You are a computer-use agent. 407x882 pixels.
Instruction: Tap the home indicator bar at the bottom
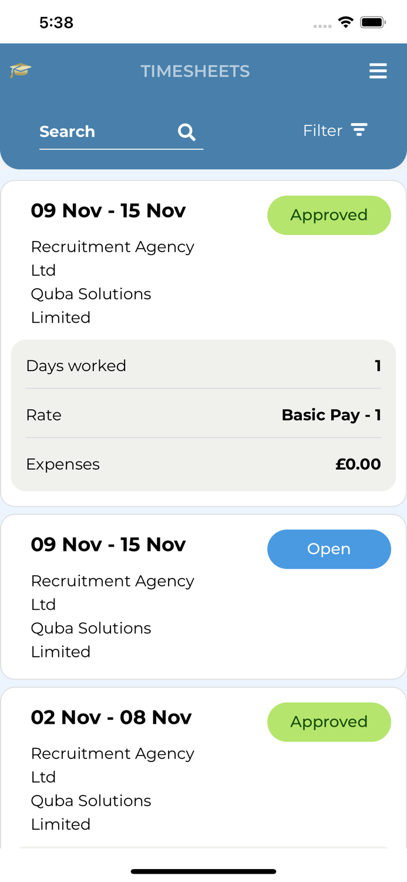tap(203, 871)
